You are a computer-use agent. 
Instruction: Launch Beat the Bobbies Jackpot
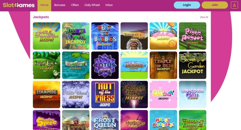pos(105,36)
